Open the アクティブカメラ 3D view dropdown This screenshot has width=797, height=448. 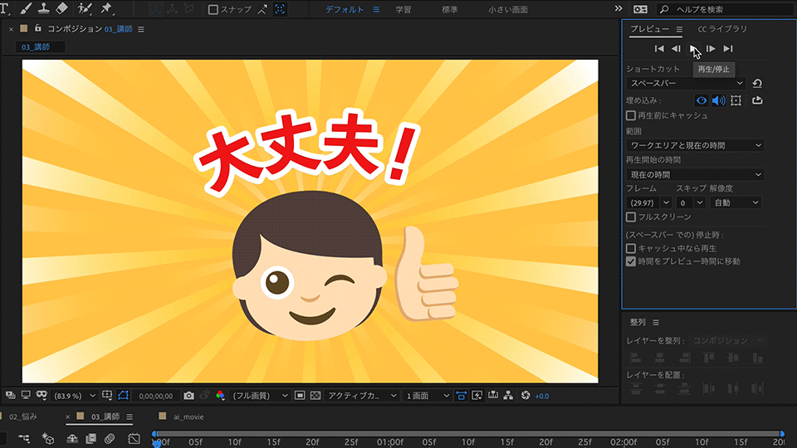tap(362, 396)
